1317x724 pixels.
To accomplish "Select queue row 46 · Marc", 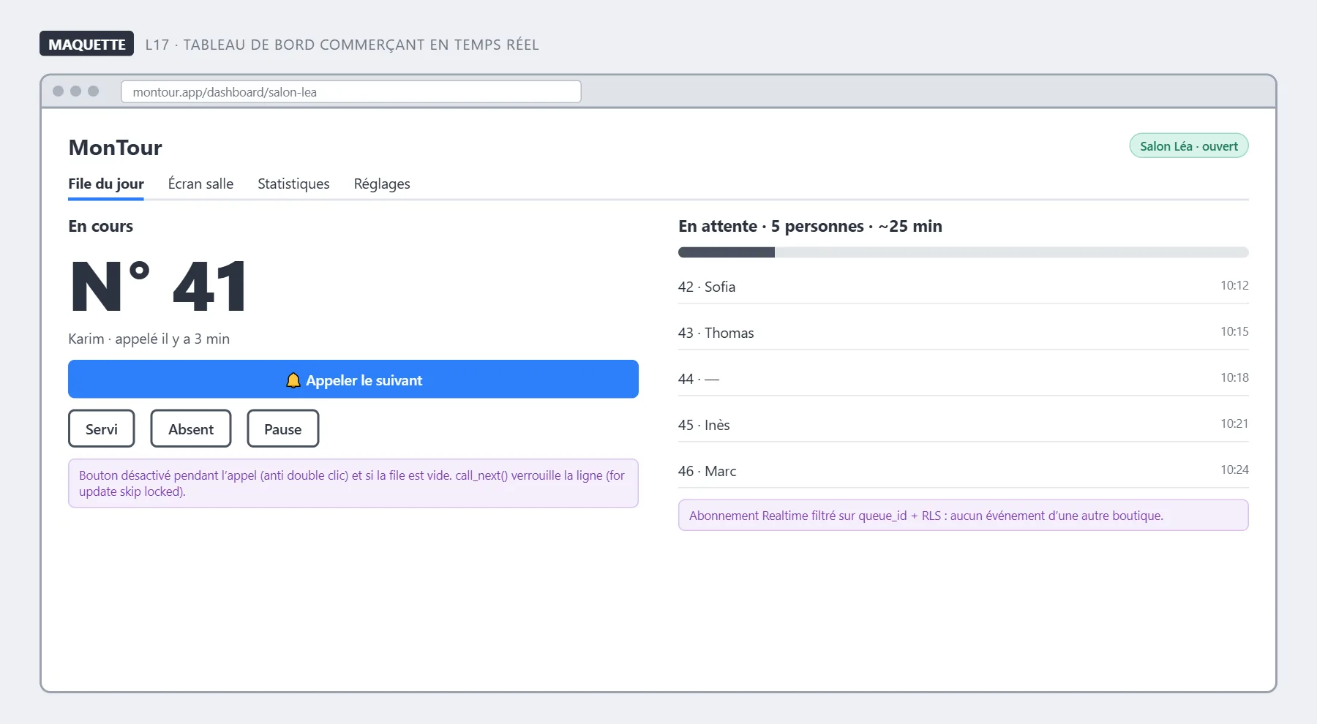I will tap(964, 471).
